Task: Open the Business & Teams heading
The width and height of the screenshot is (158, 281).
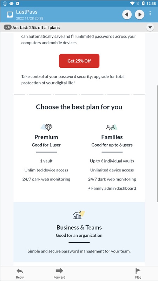Action: pos(79,227)
